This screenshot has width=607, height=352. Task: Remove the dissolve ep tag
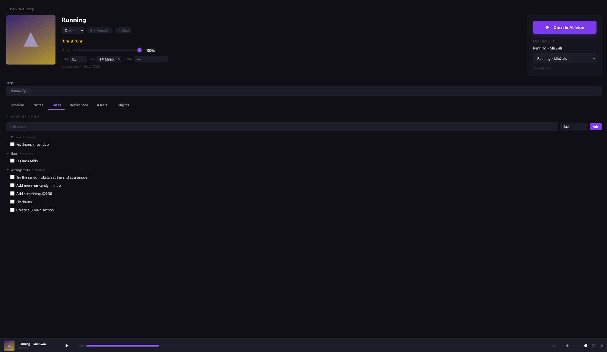28,91
